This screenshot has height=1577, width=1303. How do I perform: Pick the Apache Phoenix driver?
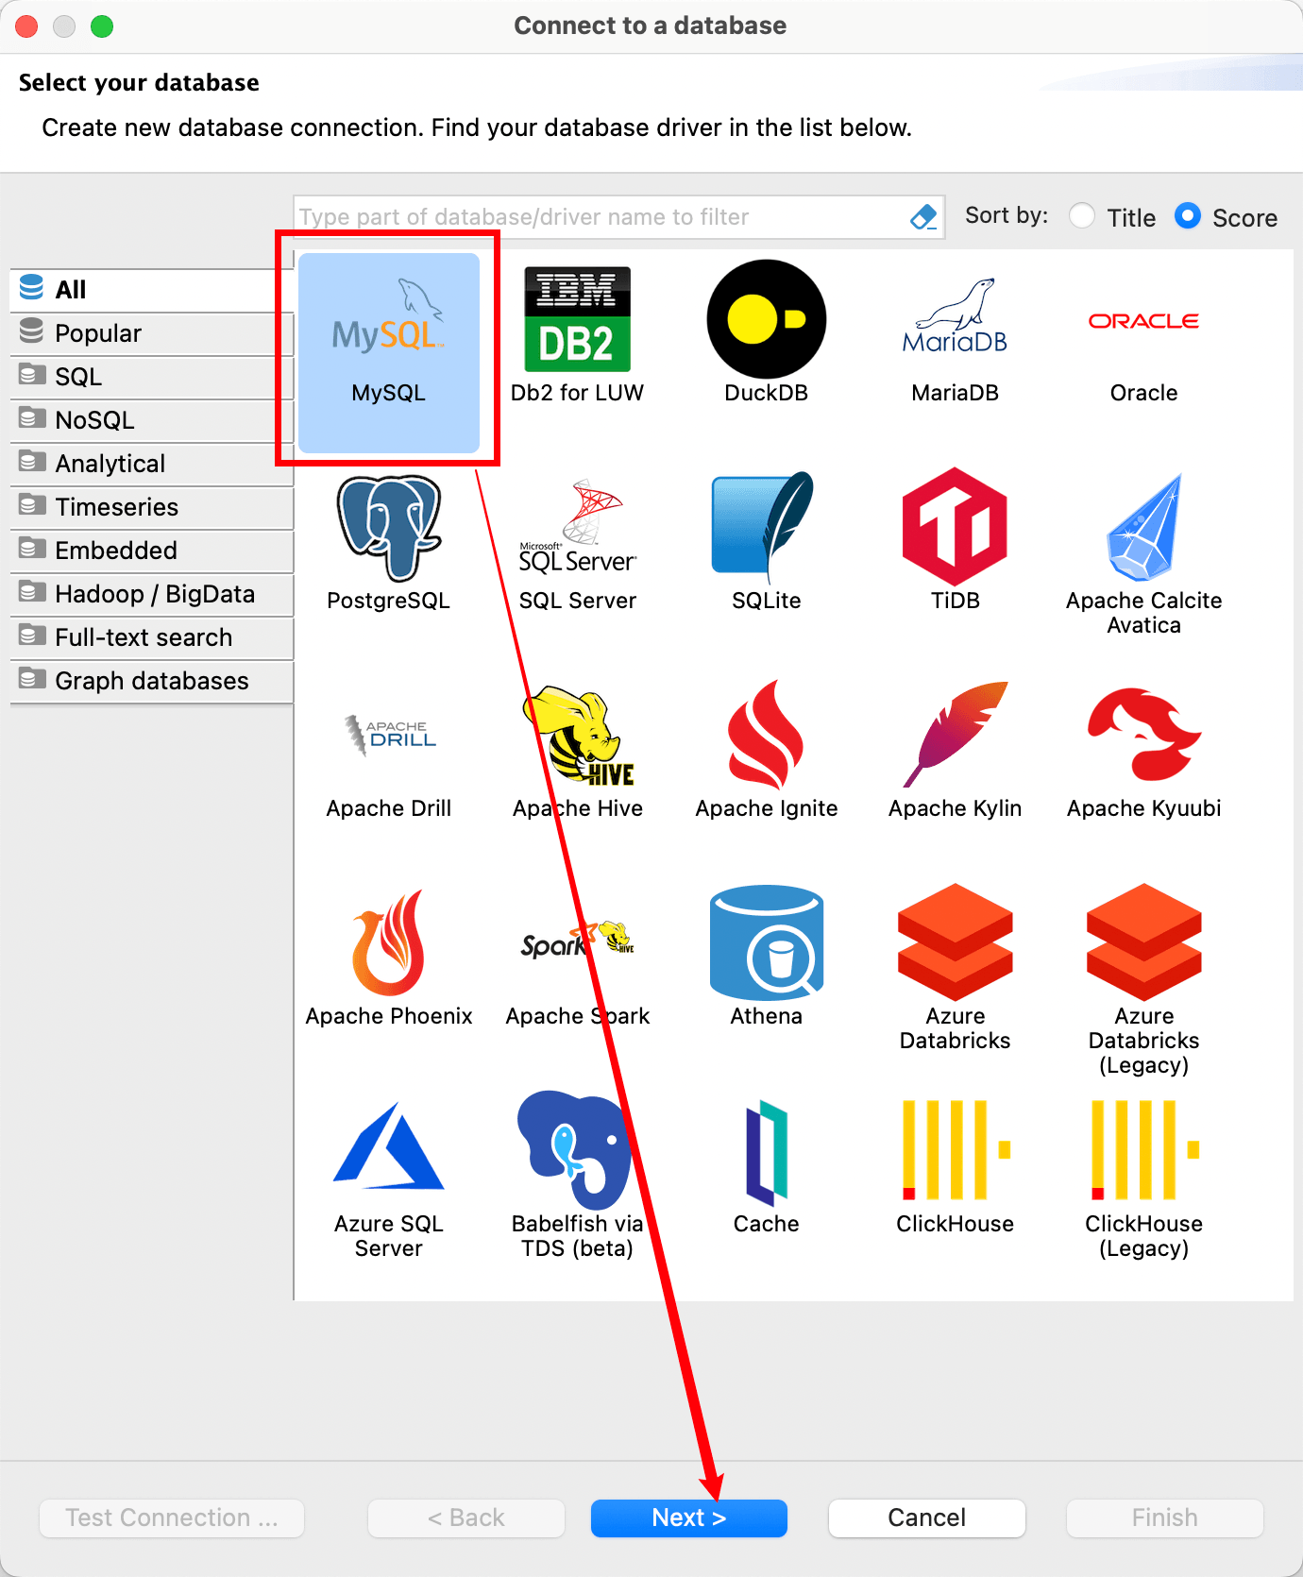coord(388,957)
